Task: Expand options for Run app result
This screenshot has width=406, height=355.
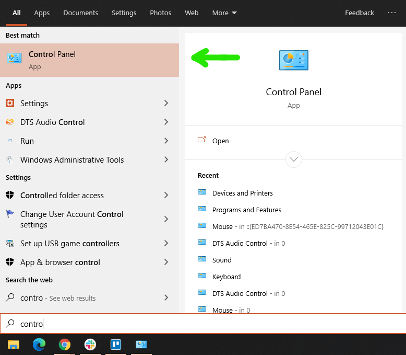Action: point(166,141)
